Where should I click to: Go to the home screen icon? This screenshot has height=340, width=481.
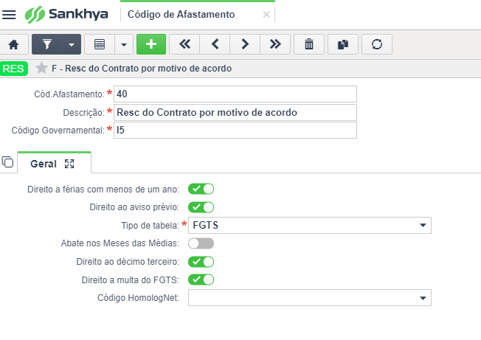pos(13,44)
